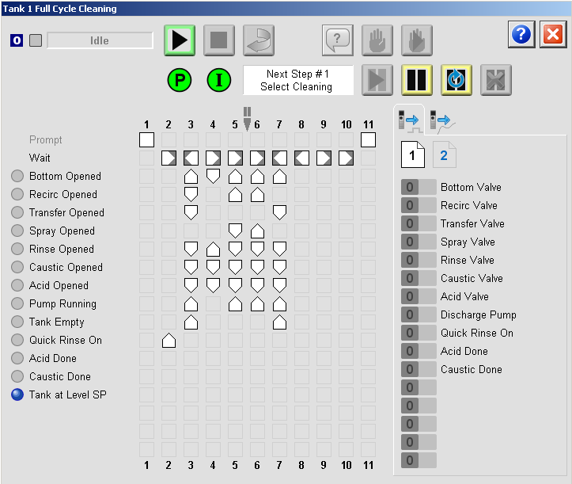Toggle the Pump Running input indicator
Viewport: 572px width, 484px height.
pos(17,303)
